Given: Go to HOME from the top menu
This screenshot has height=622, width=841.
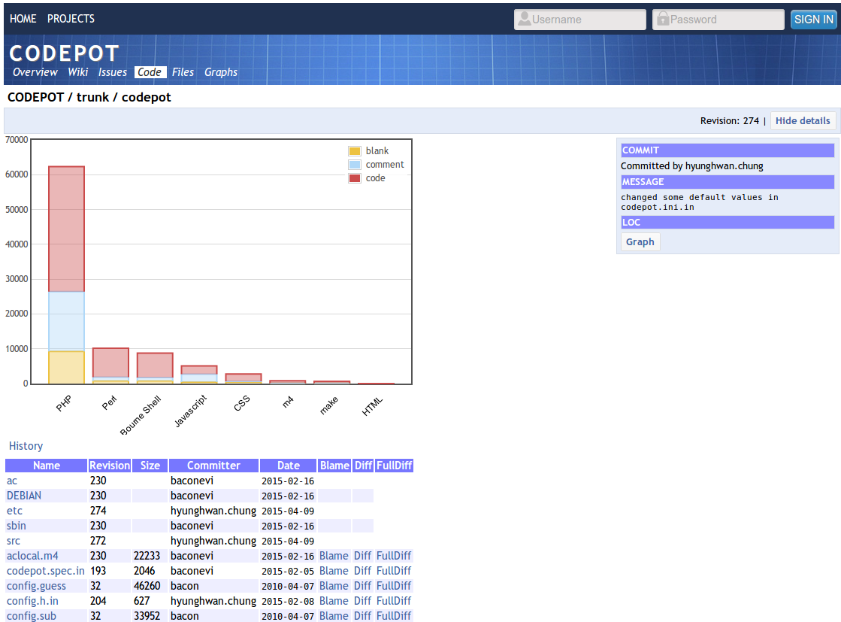Looking at the screenshot, I should click(x=23, y=19).
